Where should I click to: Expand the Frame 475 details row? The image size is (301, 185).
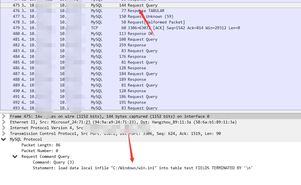(3, 116)
